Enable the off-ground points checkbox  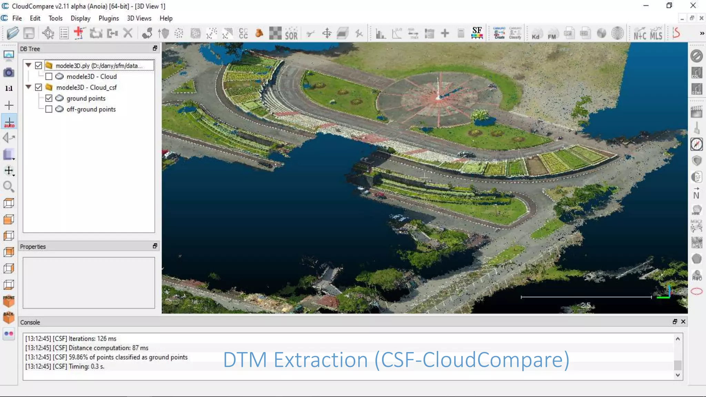click(x=49, y=109)
